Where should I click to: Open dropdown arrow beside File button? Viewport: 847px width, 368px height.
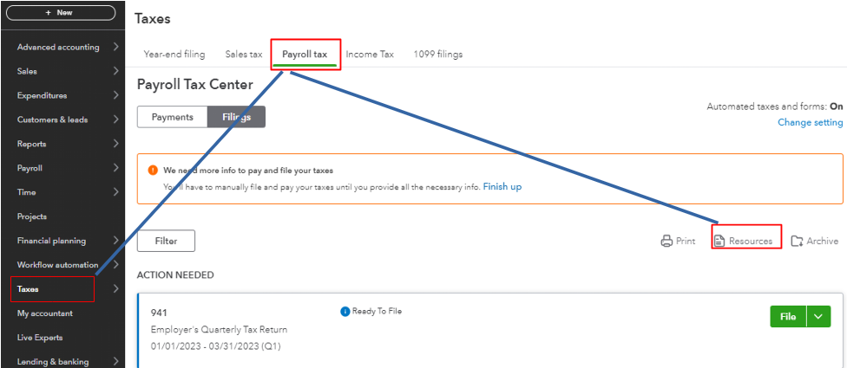(818, 317)
